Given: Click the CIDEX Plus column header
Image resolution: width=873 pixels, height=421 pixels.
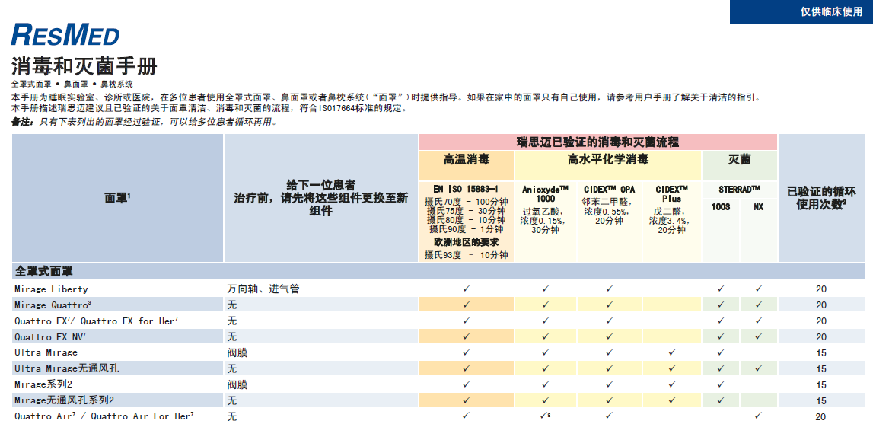Looking at the screenshot, I should tap(671, 194).
